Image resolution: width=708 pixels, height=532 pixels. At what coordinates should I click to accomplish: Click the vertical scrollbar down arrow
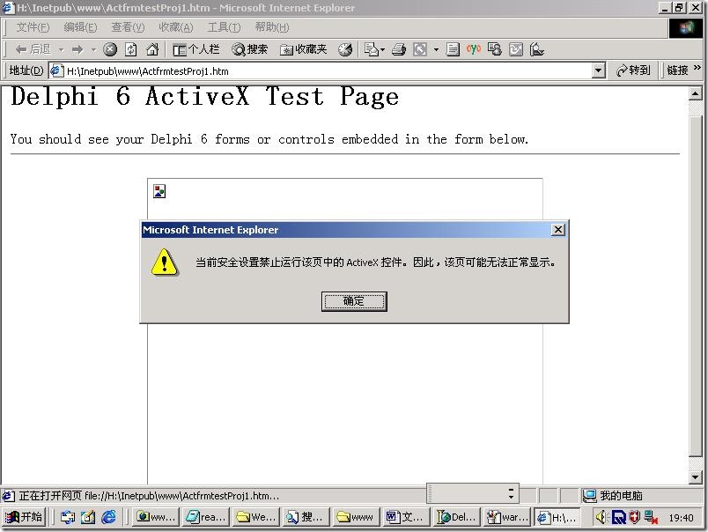coord(696,477)
